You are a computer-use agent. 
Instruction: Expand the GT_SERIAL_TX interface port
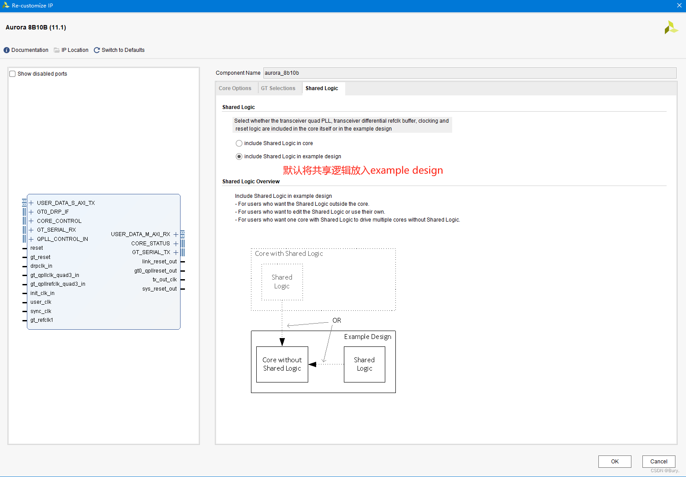pos(176,252)
